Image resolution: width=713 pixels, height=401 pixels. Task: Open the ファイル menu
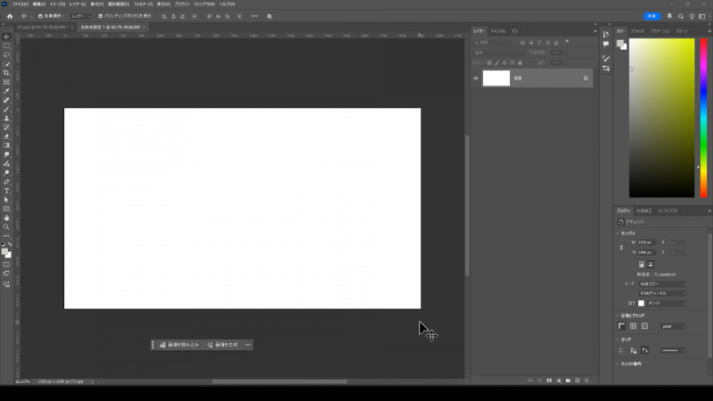pyautogui.click(x=20, y=4)
